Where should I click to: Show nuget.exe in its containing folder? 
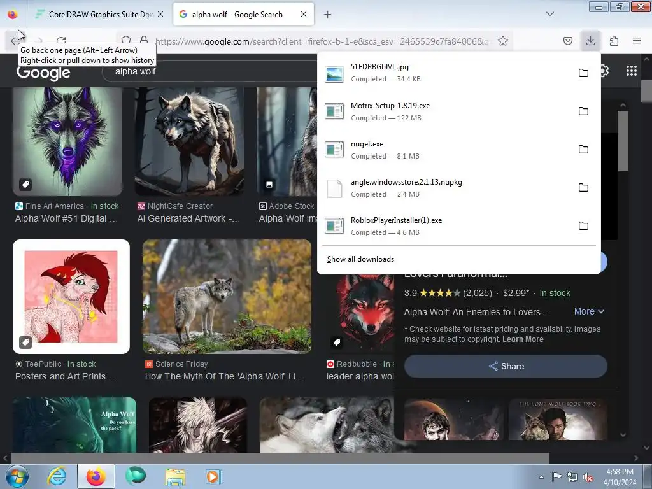click(x=583, y=150)
